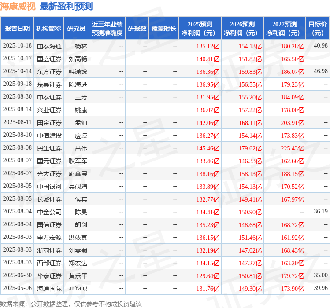Click target price 36.19
Viewport: 330px width, 308px height.
tap(321, 211)
